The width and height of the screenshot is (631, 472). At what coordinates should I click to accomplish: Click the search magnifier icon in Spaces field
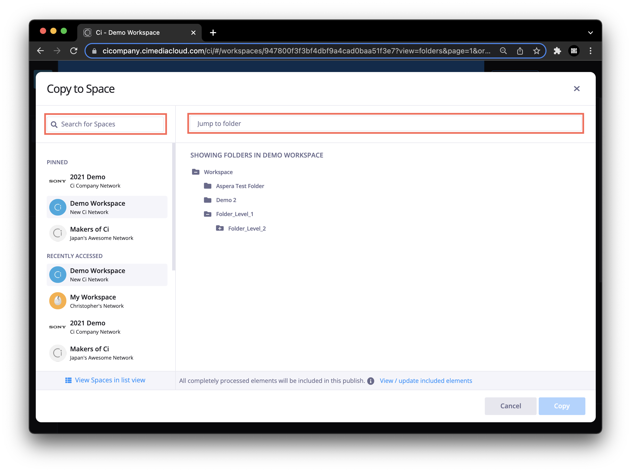click(54, 124)
